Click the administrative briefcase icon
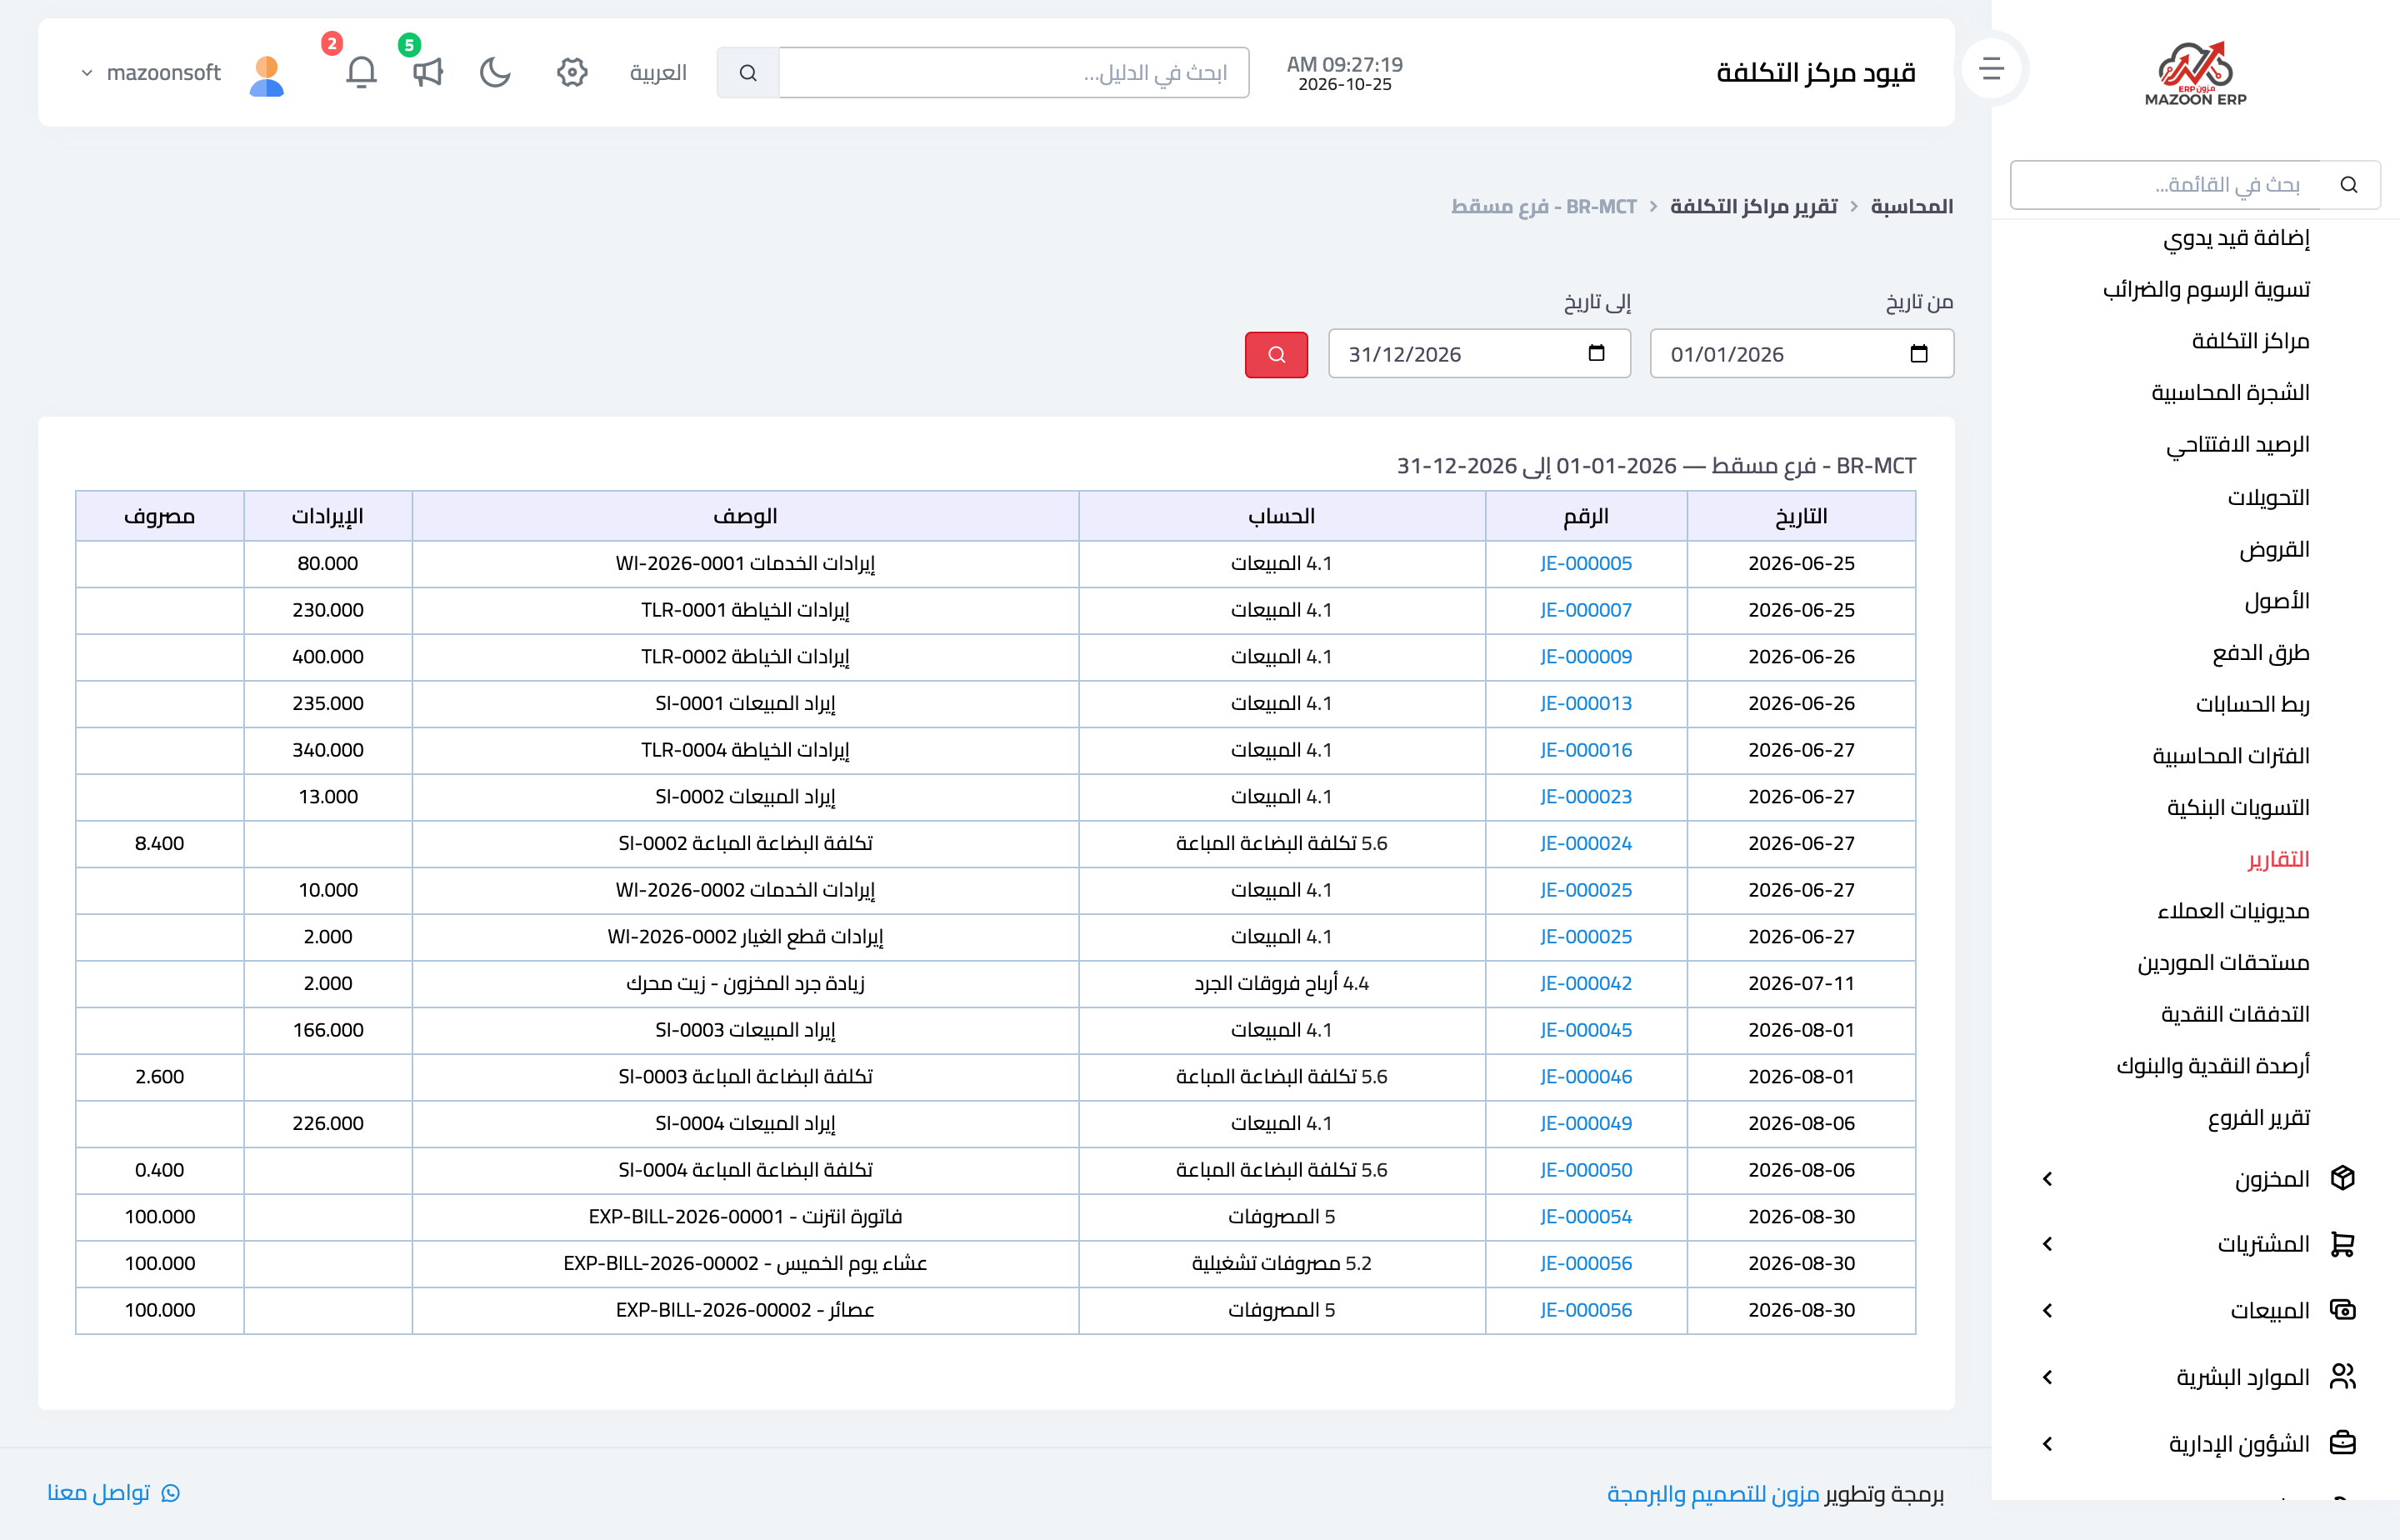 point(2342,1443)
